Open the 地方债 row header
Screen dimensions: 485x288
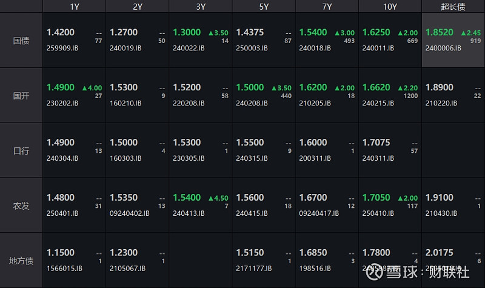[x=22, y=261]
